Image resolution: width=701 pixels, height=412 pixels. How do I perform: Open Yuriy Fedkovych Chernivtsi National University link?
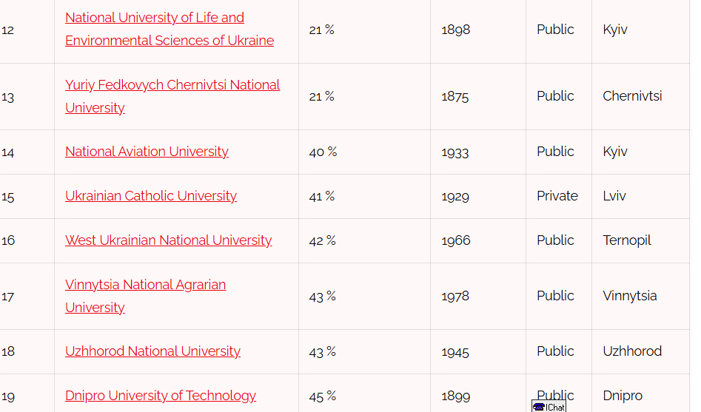click(172, 96)
